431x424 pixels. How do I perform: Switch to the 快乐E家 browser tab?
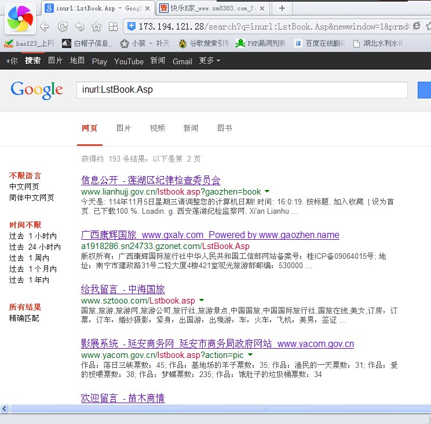[x=211, y=8]
